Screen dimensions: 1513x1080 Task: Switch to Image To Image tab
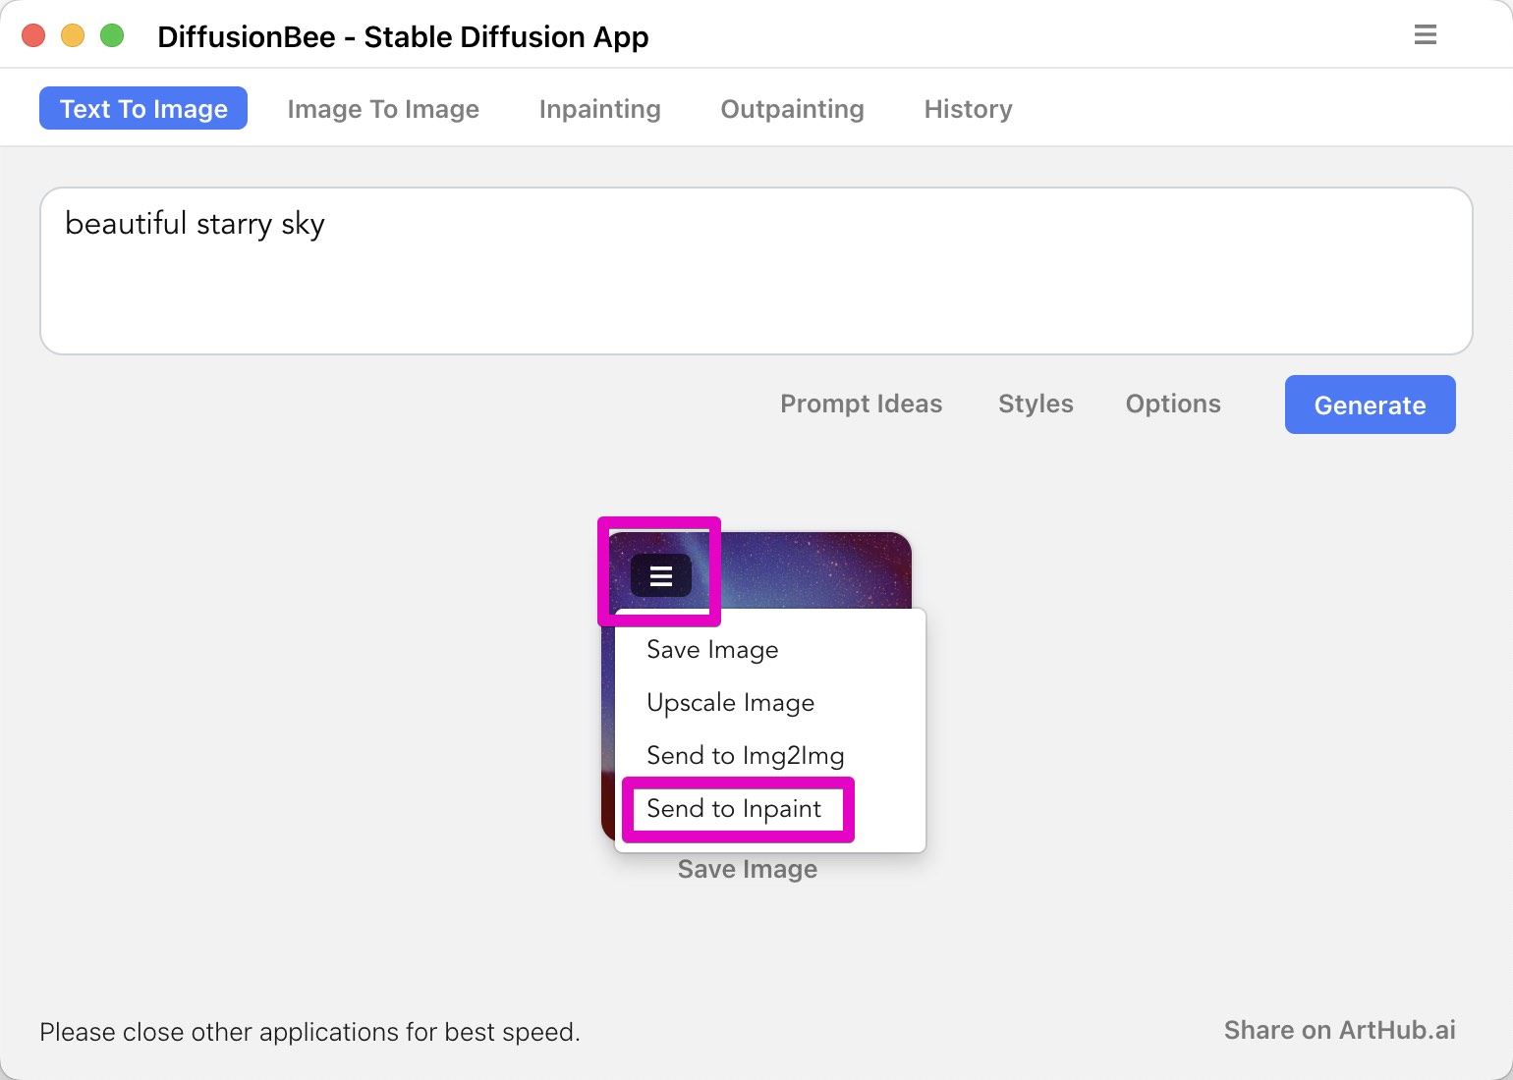[x=383, y=109]
